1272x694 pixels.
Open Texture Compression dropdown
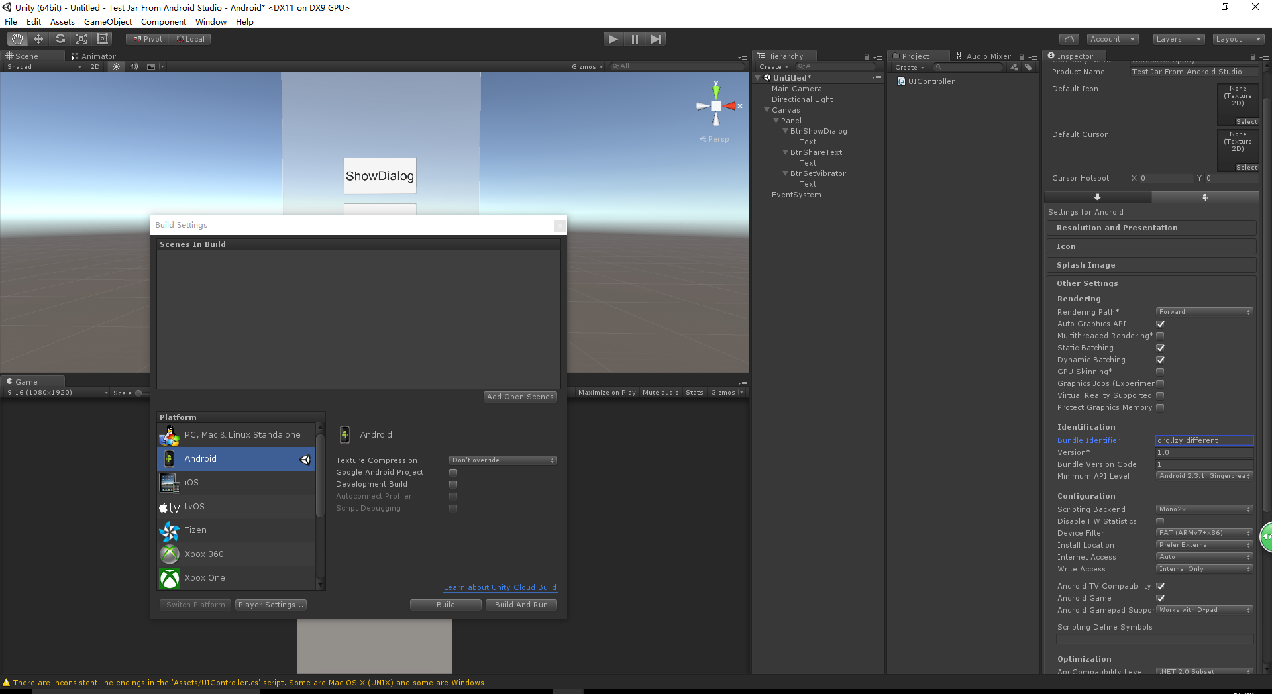(x=503, y=460)
